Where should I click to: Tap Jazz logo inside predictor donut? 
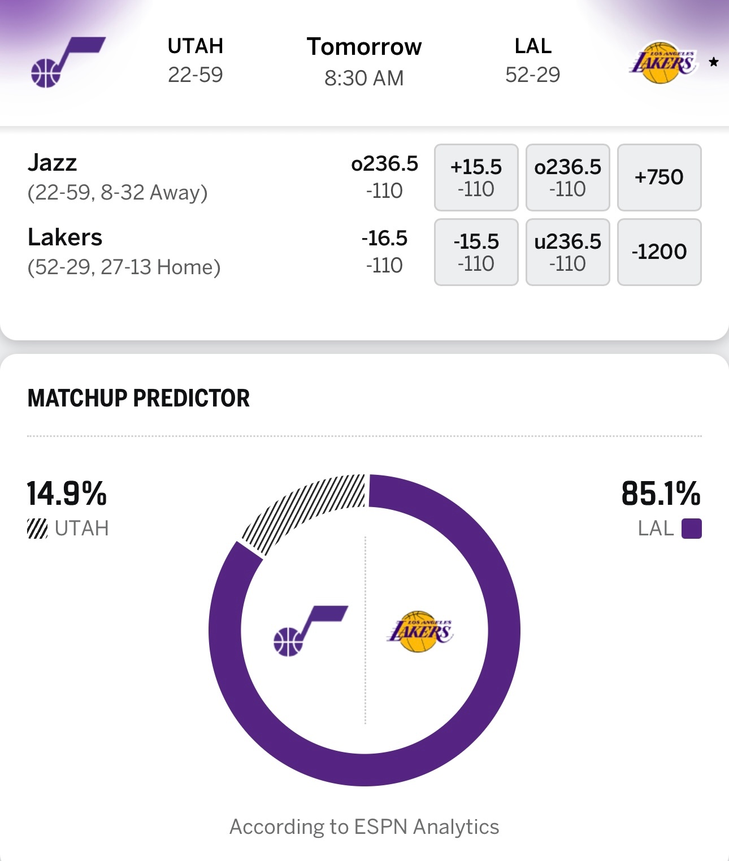(x=310, y=631)
